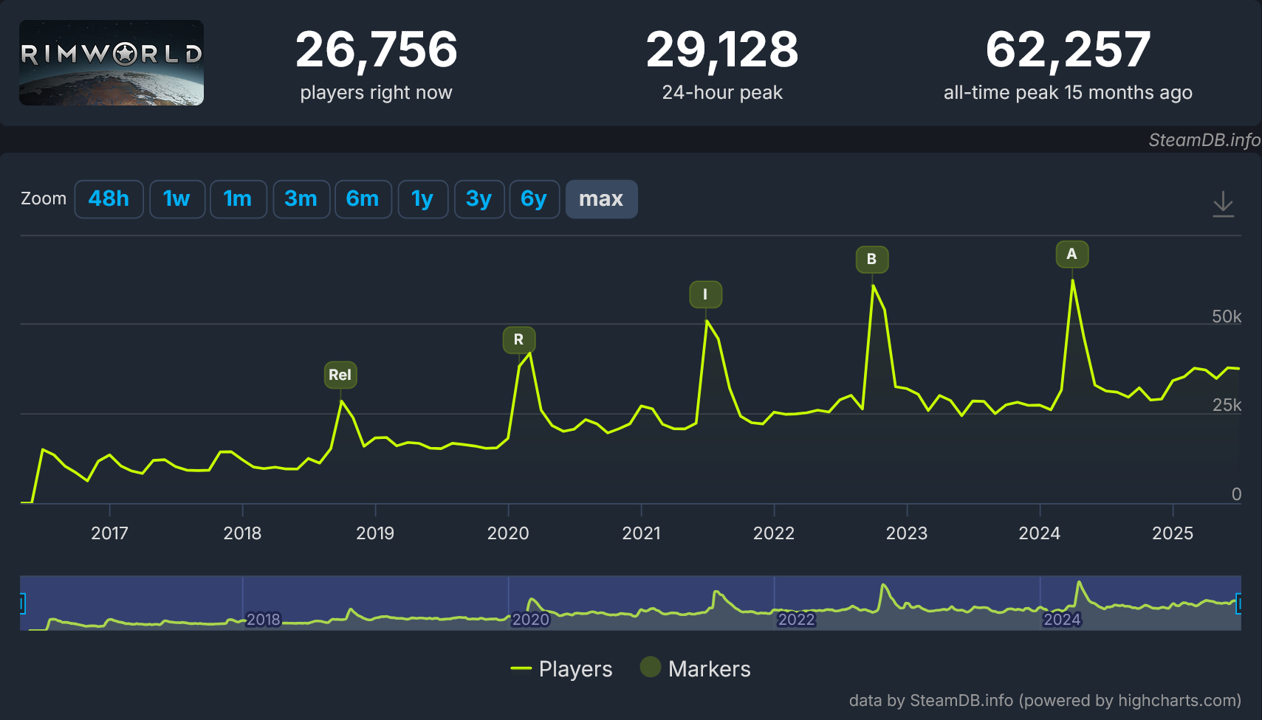Set zoom range to 6m
The height and width of the screenshot is (720, 1262).
pos(363,199)
